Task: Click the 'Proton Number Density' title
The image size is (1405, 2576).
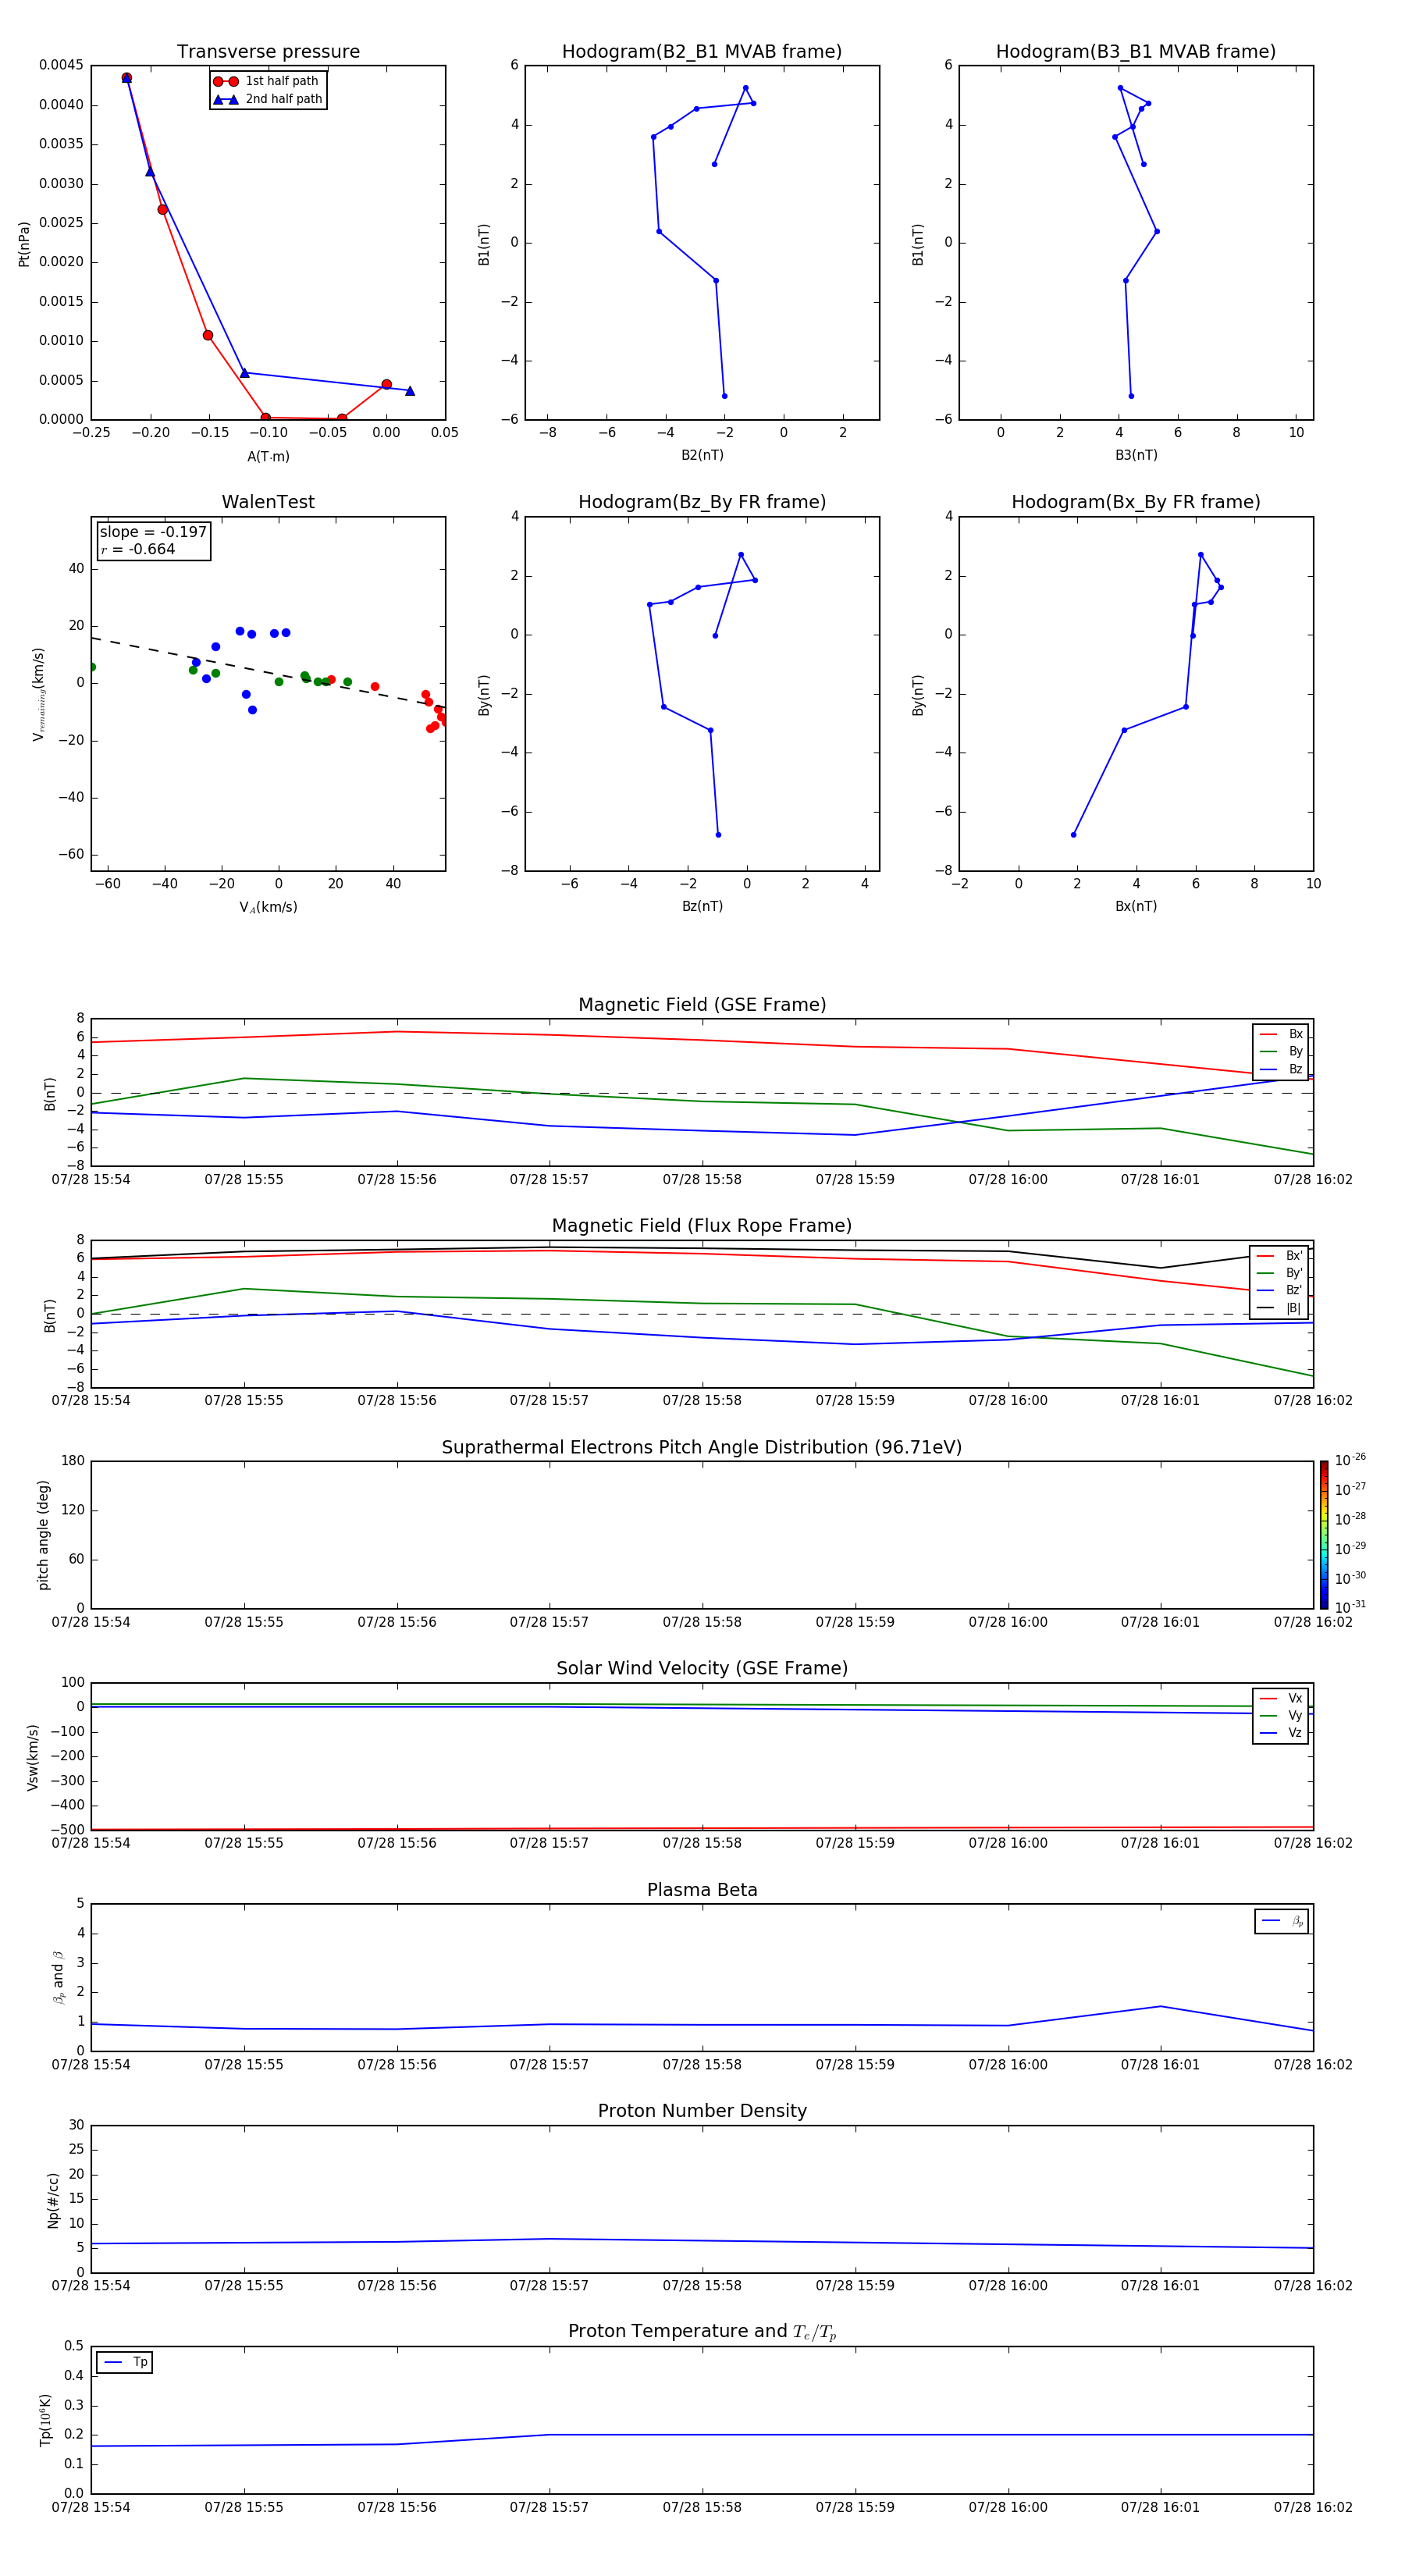Action: pyautogui.click(x=702, y=2111)
